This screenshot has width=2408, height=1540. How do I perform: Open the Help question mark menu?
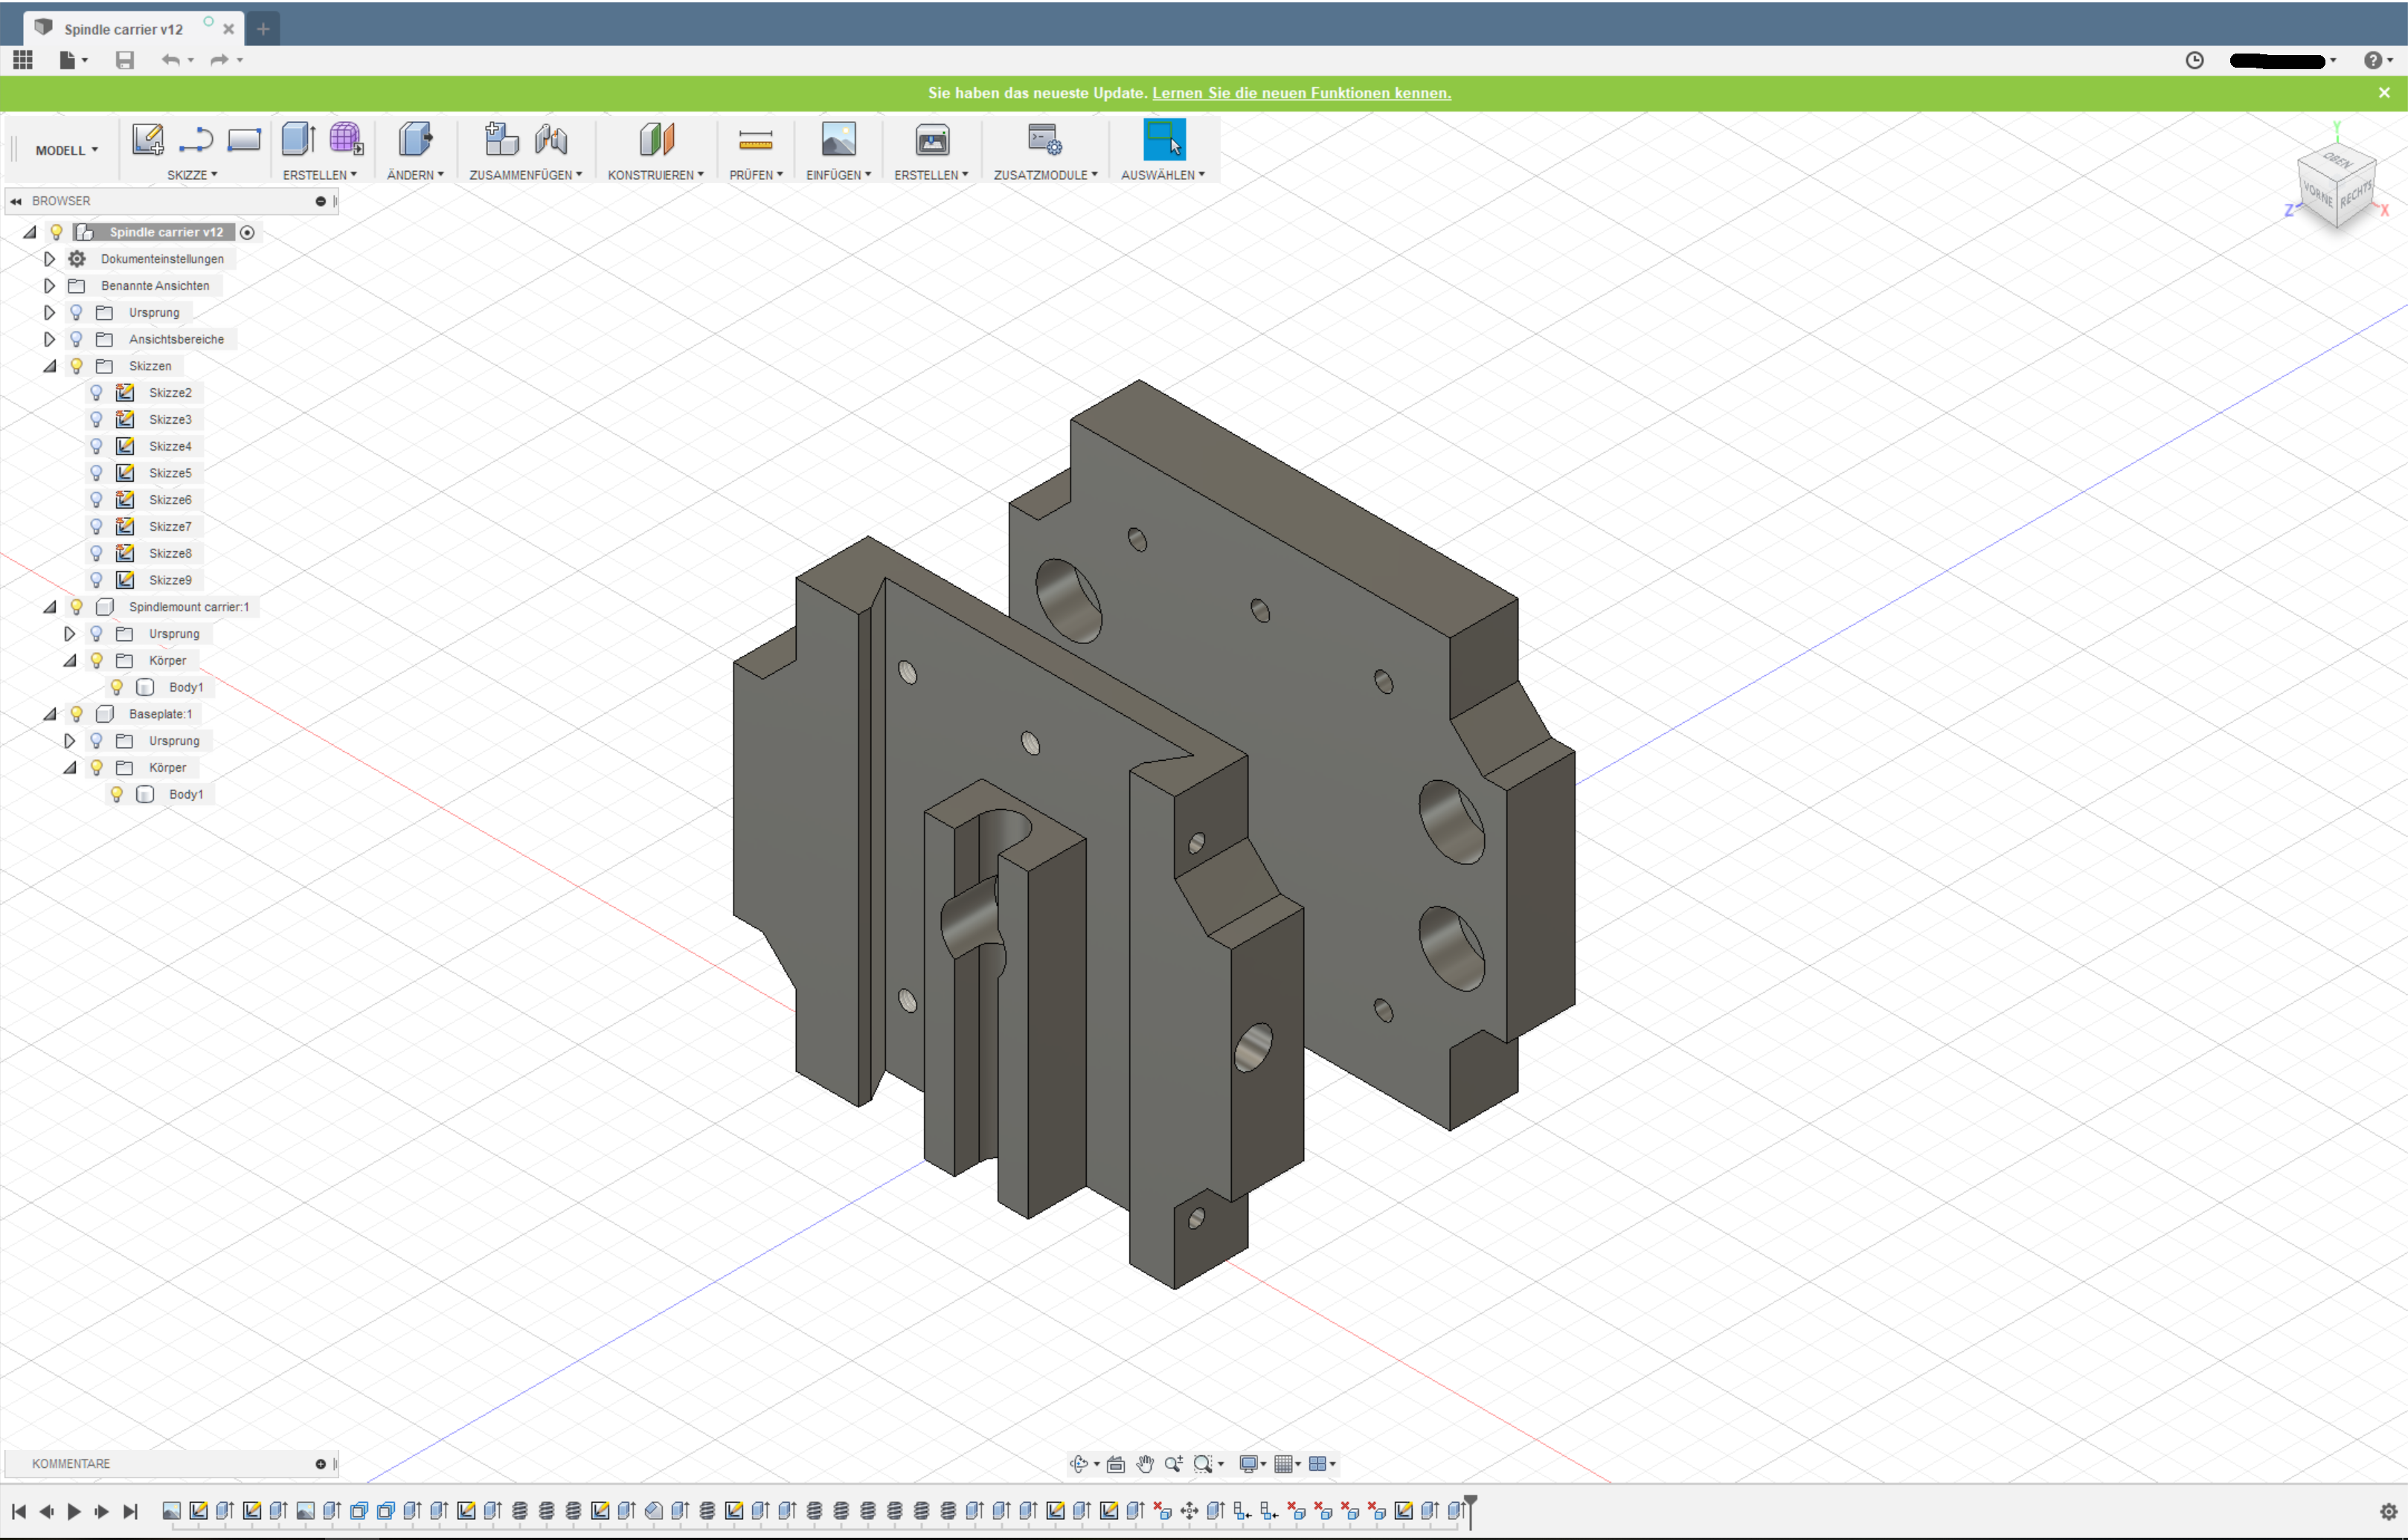[2378, 60]
